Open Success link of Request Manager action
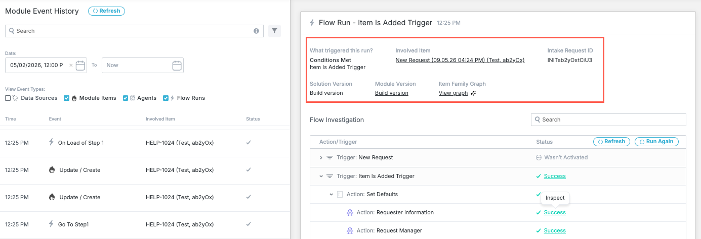701x239 pixels. [x=555, y=230]
